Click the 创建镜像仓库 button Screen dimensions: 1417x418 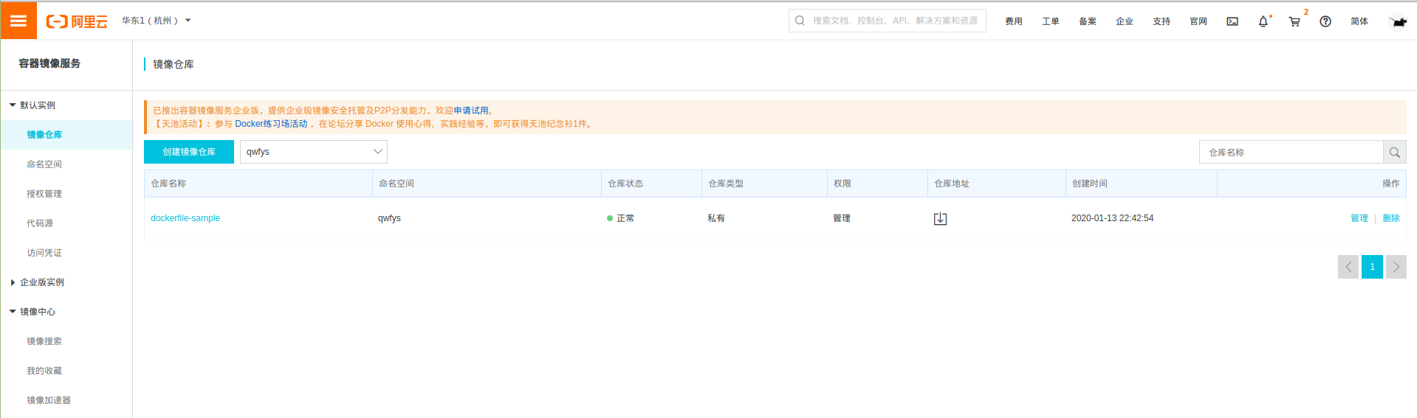click(189, 152)
